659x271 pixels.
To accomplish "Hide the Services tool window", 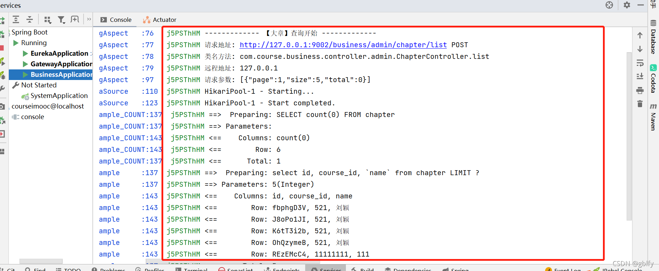I will click(641, 5).
